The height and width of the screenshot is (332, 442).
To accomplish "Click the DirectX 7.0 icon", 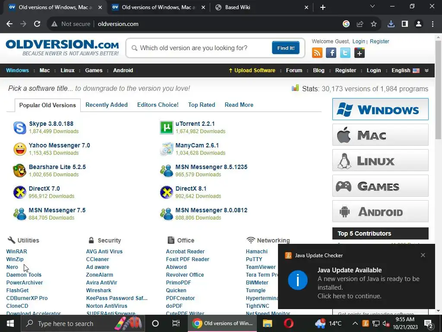I will [x=20, y=192].
